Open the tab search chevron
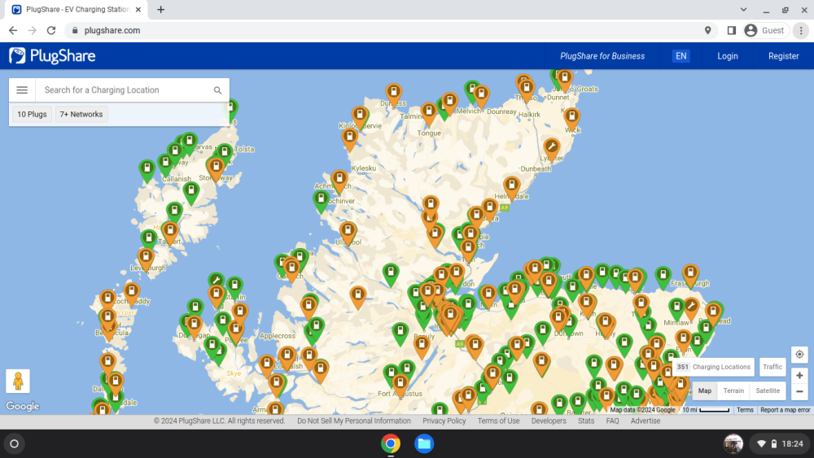The height and width of the screenshot is (458, 814). (x=743, y=9)
